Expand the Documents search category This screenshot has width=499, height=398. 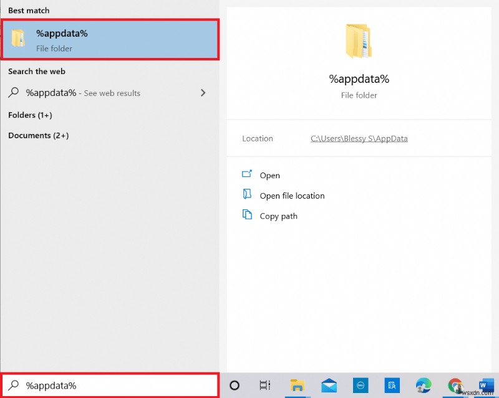(38, 135)
